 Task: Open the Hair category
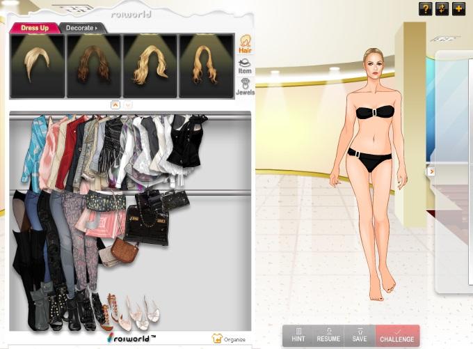pyautogui.click(x=246, y=44)
